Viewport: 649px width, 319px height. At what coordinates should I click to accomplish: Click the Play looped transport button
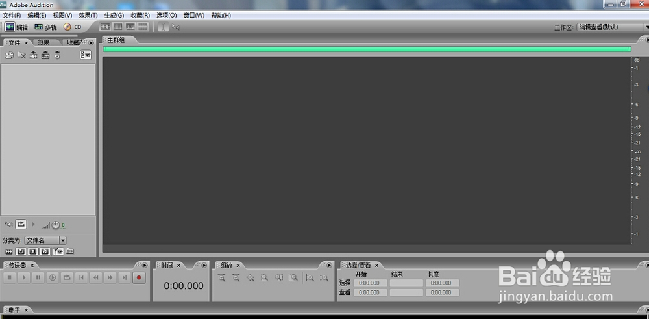[67, 277]
